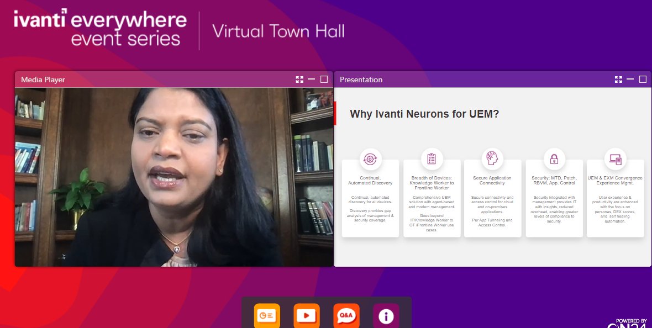Open the Q&A dock icon

[346, 315]
